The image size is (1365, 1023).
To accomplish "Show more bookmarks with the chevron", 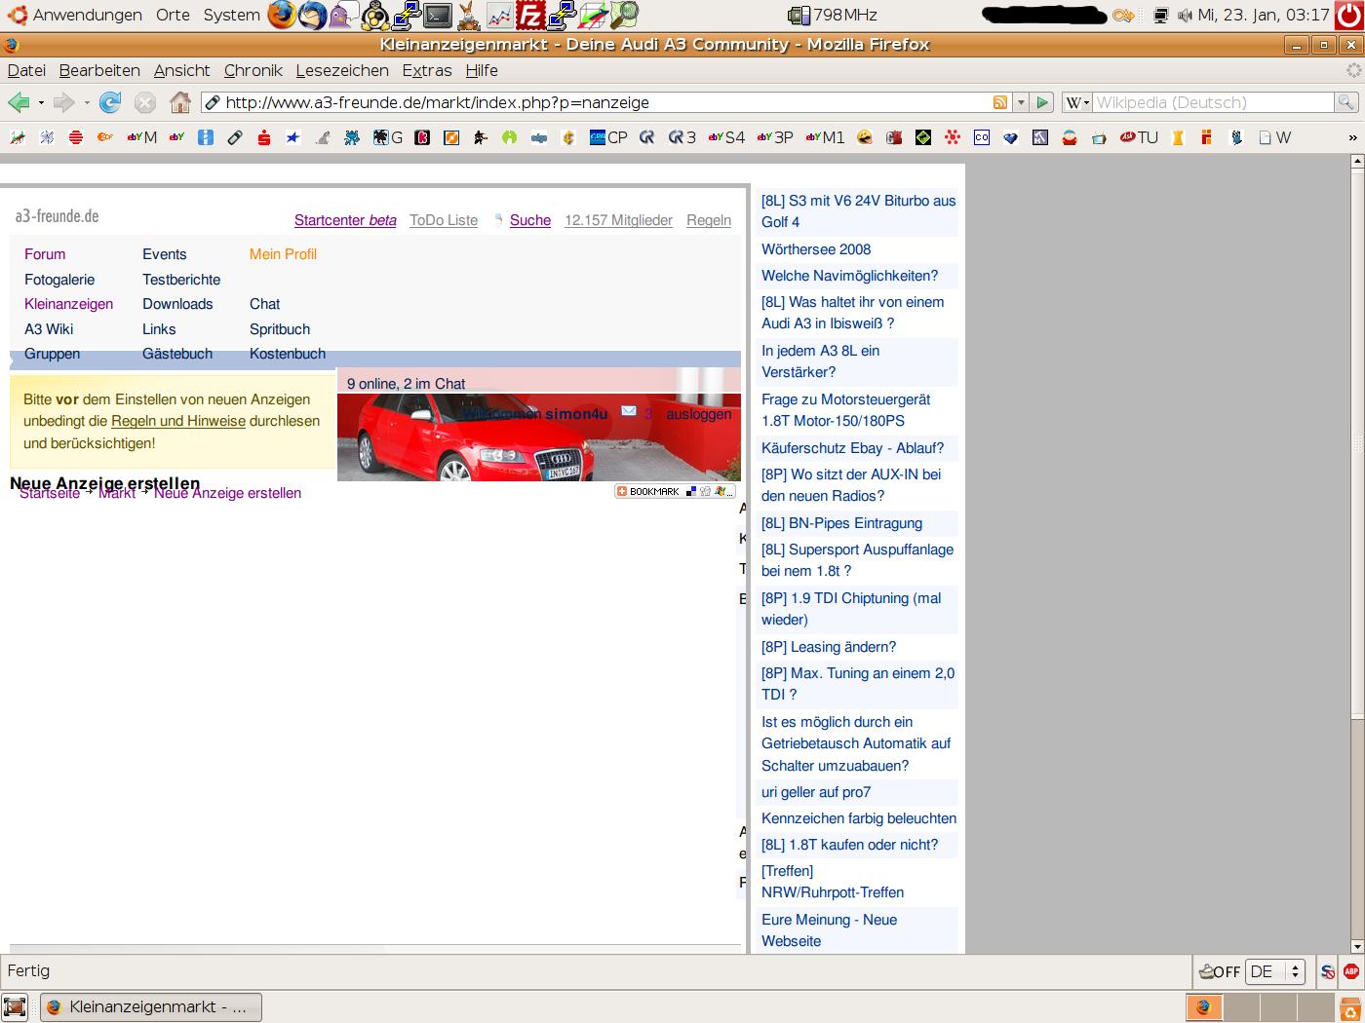I will pos(1352,137).
